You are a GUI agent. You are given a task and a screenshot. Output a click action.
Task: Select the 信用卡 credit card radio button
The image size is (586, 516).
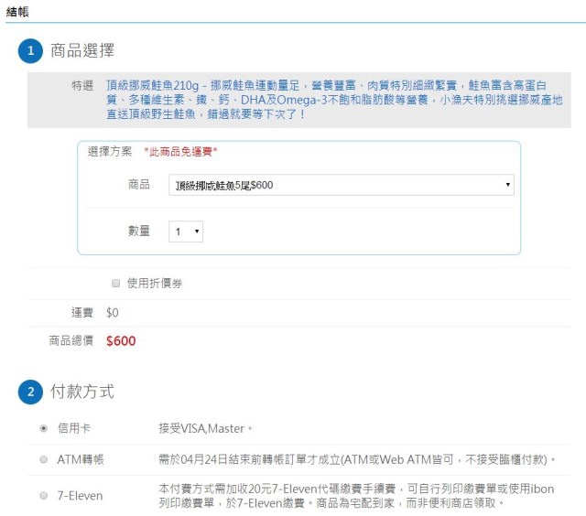coord(44,428)
